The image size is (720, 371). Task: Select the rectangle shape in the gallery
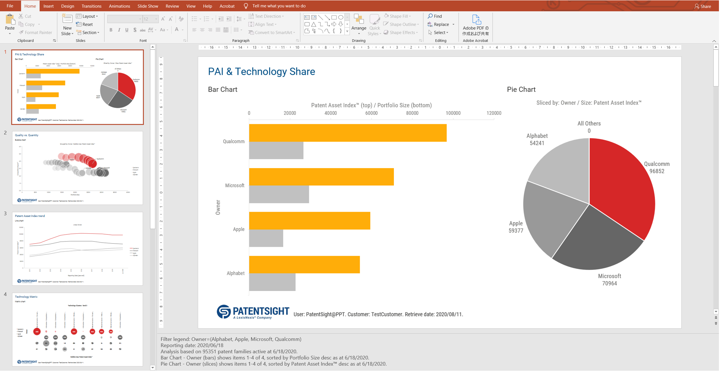click(334, 17)
